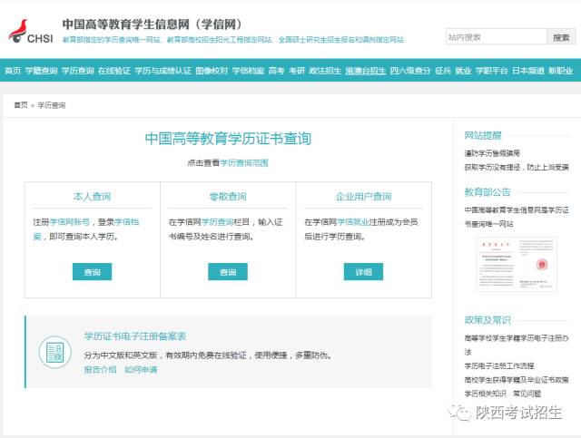
Task: Click the 政策及常识 section heading
Action: click(487, 320)
